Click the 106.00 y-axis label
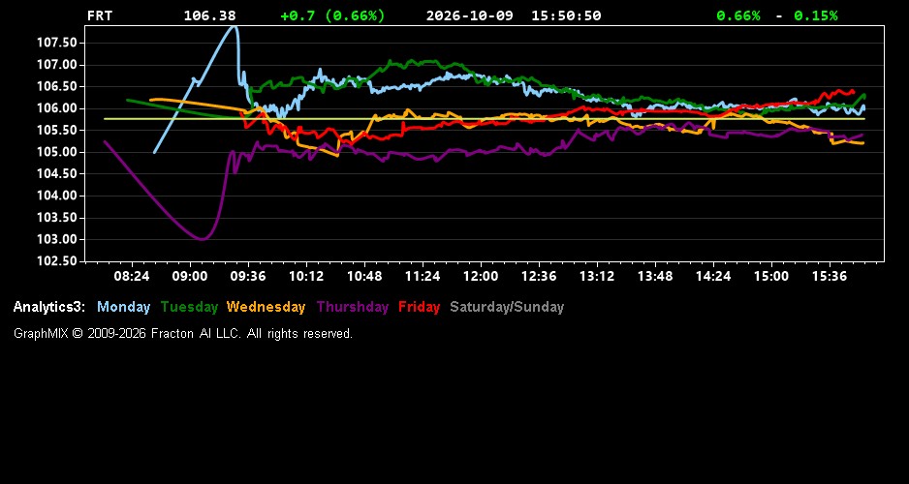Viewport: 909px width, 484px height. [x=57, y=108]
